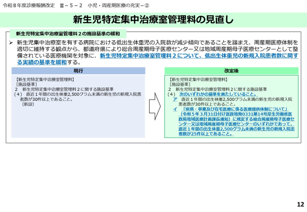Select the 改定後 column header
Viewport: 307px width, 212px height.
pyautogui.click(x=231, y=71)
